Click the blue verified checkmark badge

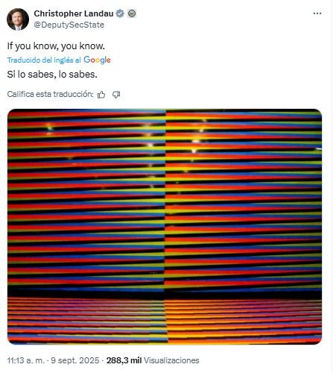point(121,13)
